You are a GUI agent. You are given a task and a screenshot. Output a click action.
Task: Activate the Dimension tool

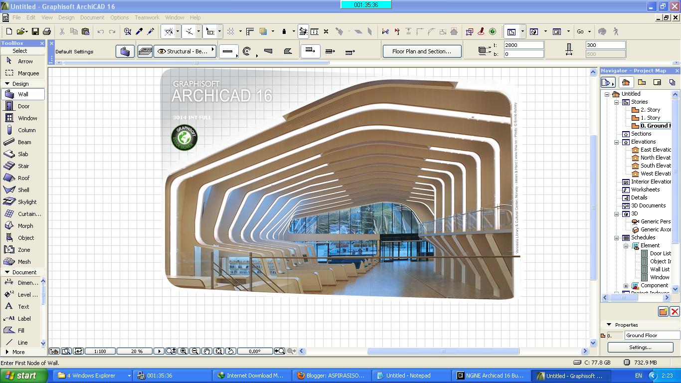pyautogui.click(x=21, y=283)
